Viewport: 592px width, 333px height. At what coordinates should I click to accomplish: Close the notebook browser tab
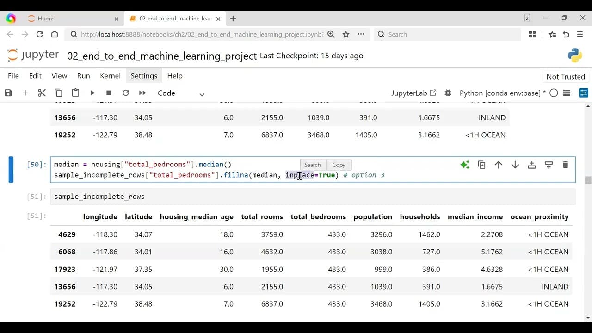click(218, 18)
